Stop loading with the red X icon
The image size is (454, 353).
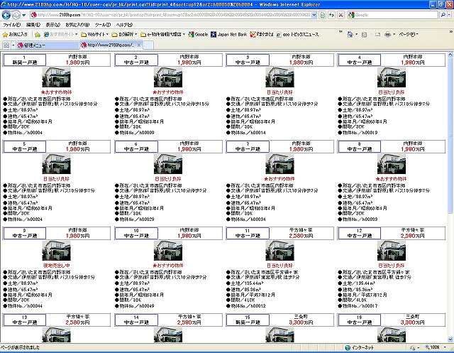click(340, 15)
